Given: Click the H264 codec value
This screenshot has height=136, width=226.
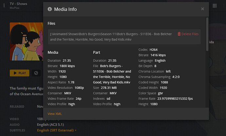Looking at the screenshot, I should [x=154, y=50].
